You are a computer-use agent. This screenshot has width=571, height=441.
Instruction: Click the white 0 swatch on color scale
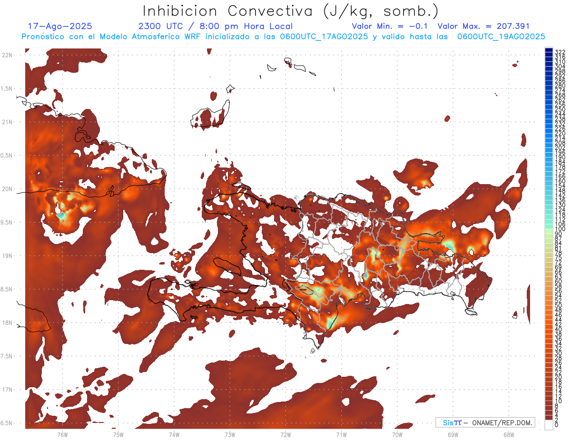549,424
